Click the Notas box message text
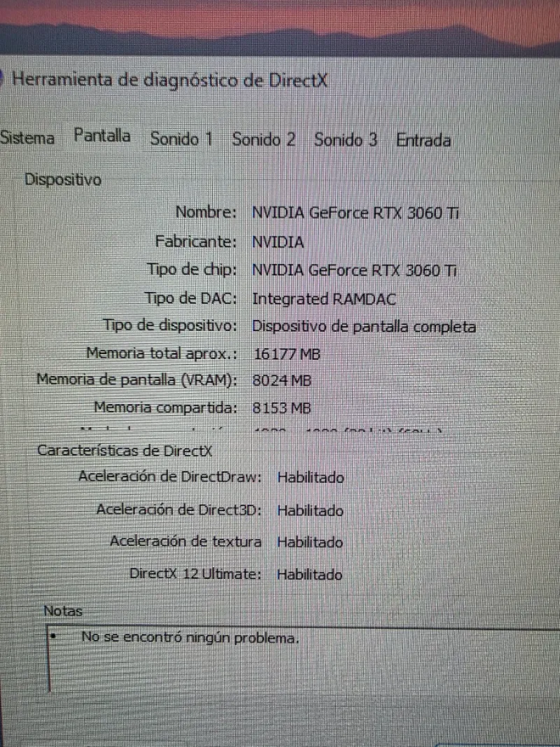The width and height of the screenshot is (560, 747). (190, 637)
